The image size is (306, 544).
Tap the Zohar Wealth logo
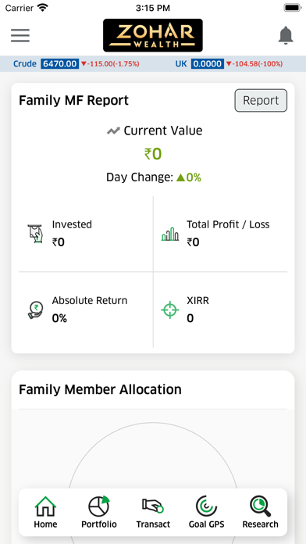pyautogui.click(x=153, y=35)
